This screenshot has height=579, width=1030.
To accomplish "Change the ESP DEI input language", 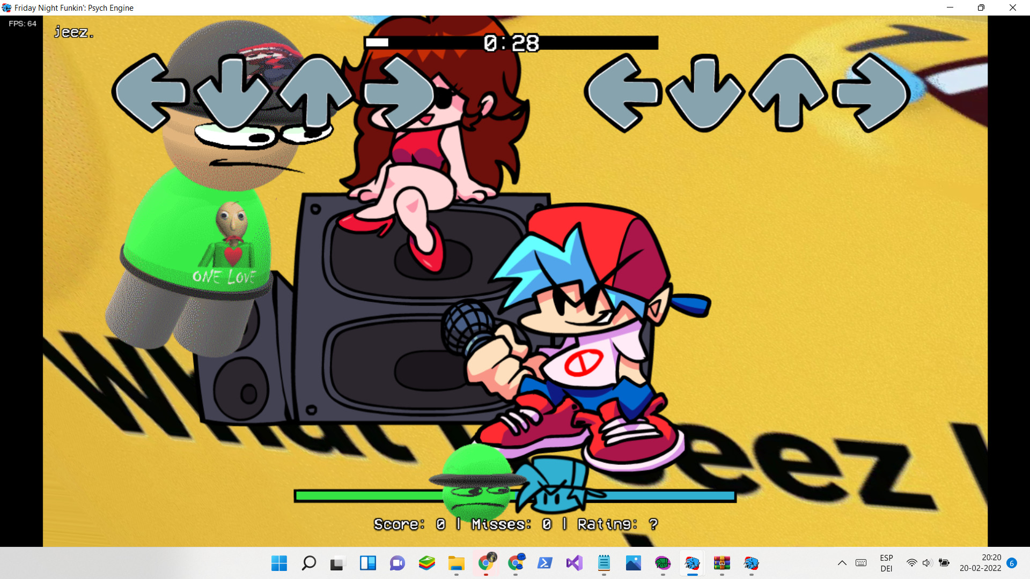I will (x=887, y=563).
